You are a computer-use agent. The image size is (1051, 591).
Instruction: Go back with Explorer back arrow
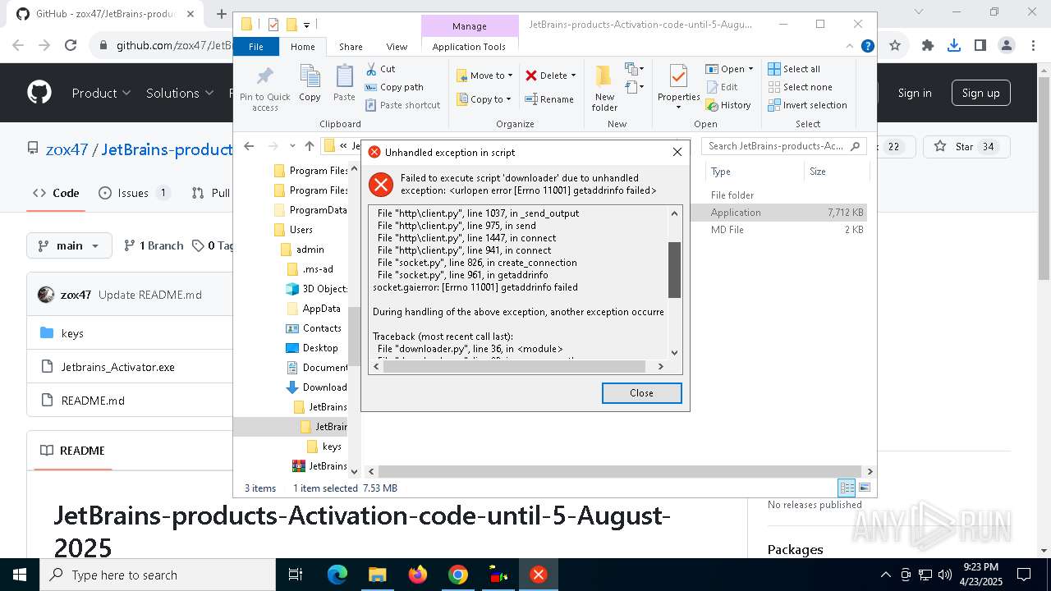[x=249, y=146]
